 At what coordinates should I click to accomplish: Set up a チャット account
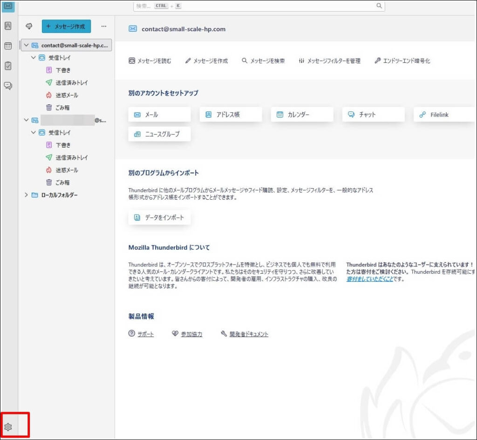[x=374, y=115]
